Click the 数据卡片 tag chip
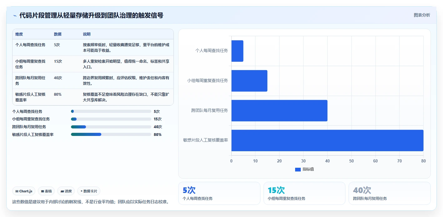This screenshot has height=217, width=443. point(89,191)
